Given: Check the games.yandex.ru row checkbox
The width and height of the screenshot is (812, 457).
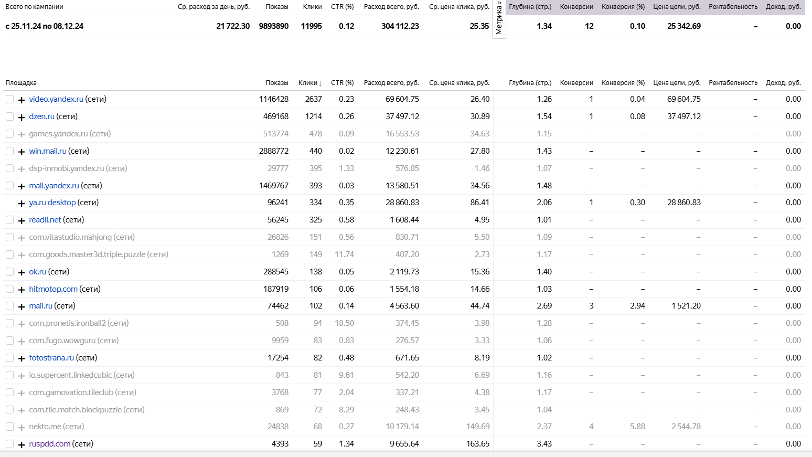Looking at the screenshot, I should click(9, 134).
